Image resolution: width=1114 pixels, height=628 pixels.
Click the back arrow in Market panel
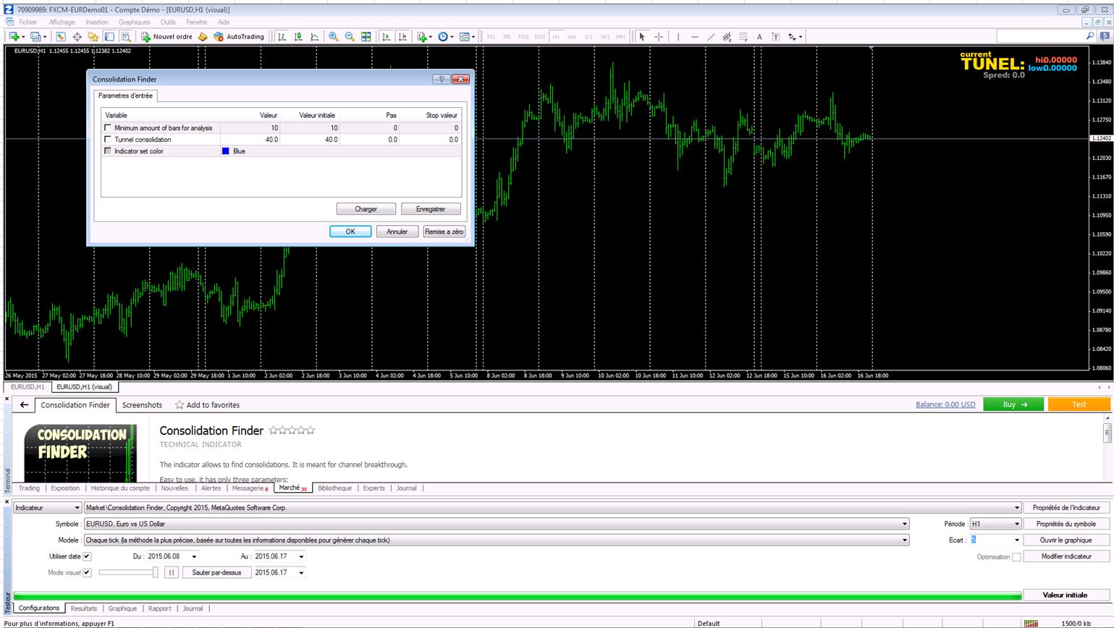point(24,404)
